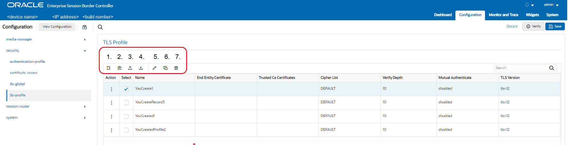Screen dimensions: 582x145
Task: Open the Widgets tab
Action: [532, 15]
